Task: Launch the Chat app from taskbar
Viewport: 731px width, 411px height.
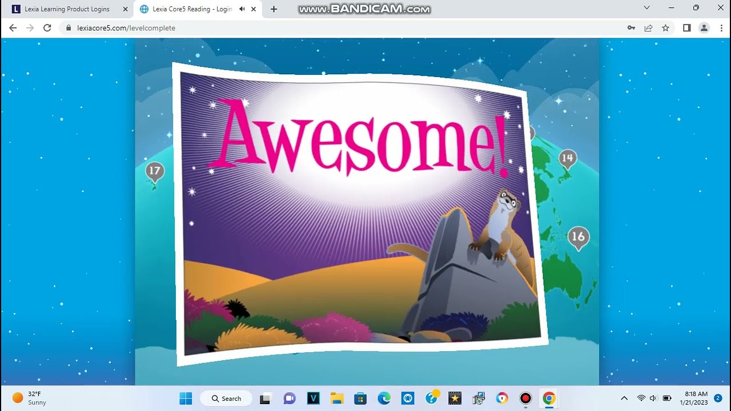Action: [x=290, y=398]
